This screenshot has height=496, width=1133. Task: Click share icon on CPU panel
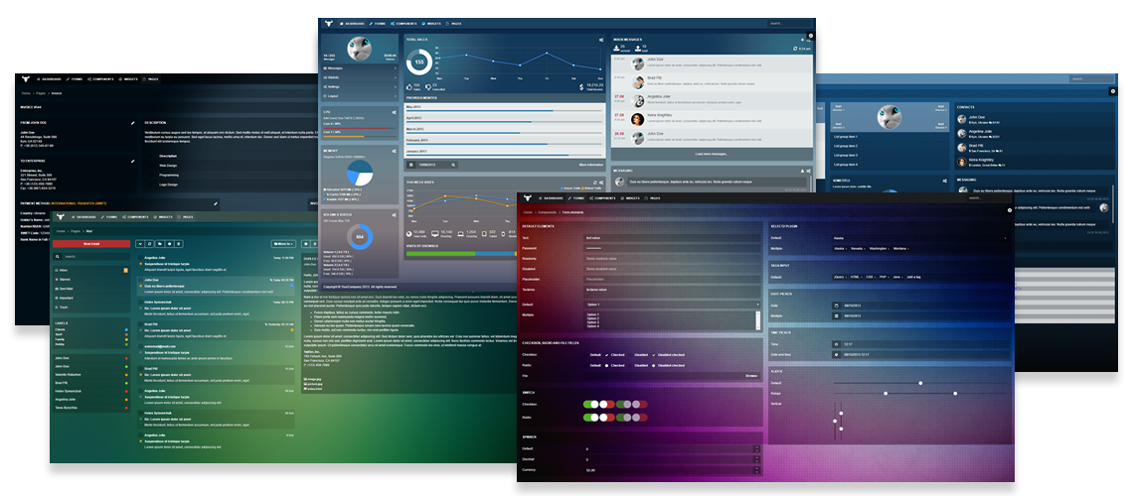394,112
